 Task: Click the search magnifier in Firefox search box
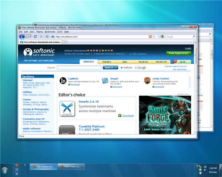(x=194, y=37)
